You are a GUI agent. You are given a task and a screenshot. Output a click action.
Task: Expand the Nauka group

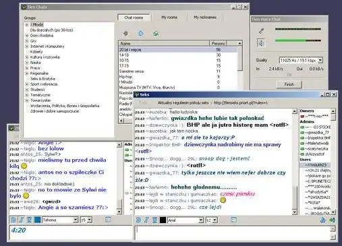click(27, 63)
